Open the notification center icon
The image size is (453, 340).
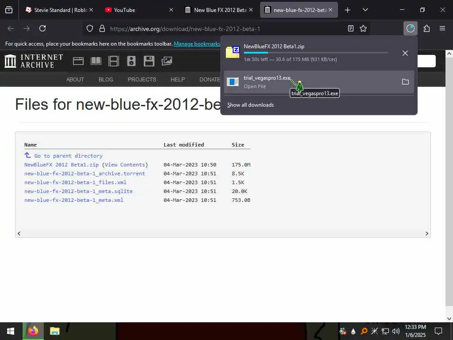[x=438, y=331]
